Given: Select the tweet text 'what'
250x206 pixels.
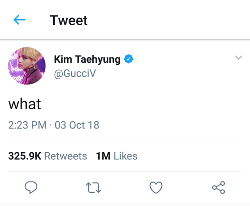Looking at the screenshot, I should click(25, 104).
